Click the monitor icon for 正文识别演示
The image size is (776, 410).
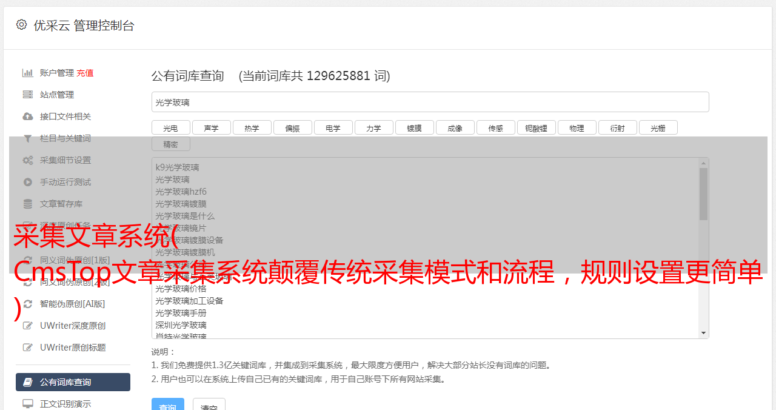pos(28,403)
